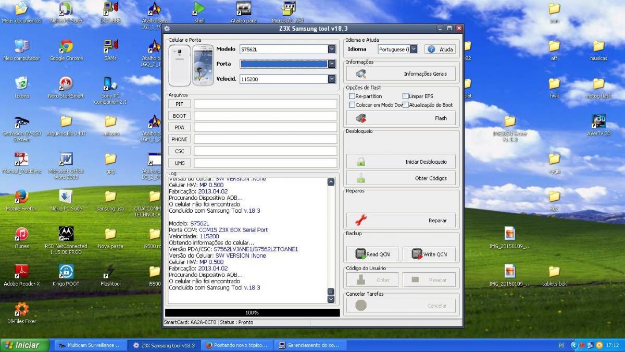Open the Idioma language dropdown

414,49
